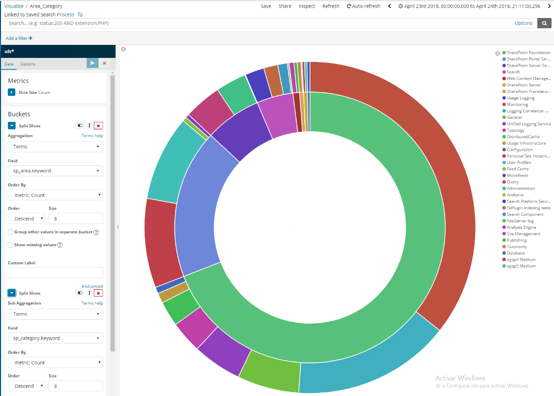
Task: Open the Advanced link under Custom Label
Action: [93, 286]
